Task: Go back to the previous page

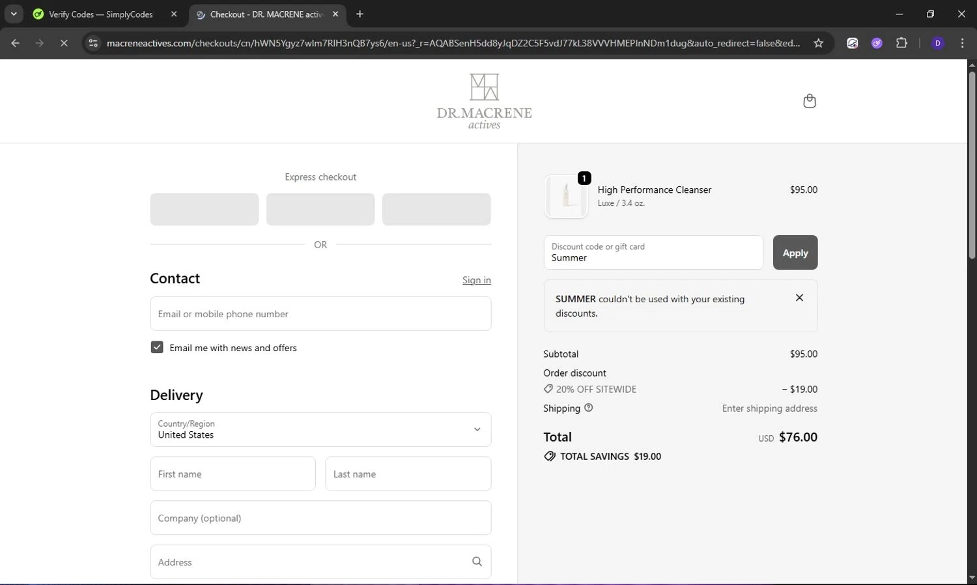Action: click(x=16, y=43)
